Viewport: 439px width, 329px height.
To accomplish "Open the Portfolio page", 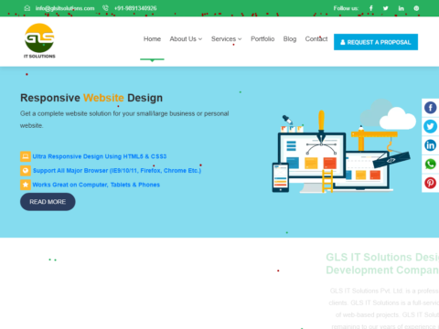I will [x=262, y=39].
